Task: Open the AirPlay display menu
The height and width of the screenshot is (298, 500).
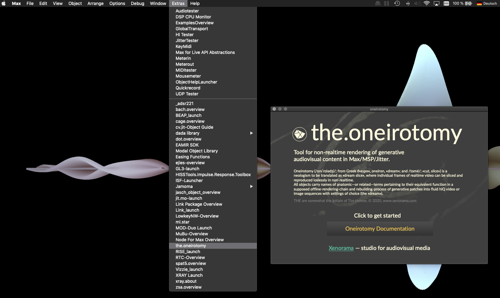Action: (437, 3)
